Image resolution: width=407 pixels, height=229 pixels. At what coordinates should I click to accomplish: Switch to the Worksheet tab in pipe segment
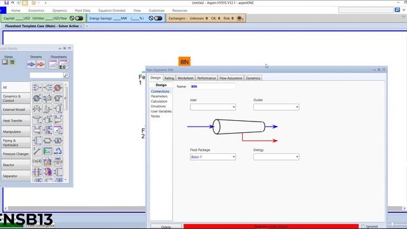click(185, 78)
